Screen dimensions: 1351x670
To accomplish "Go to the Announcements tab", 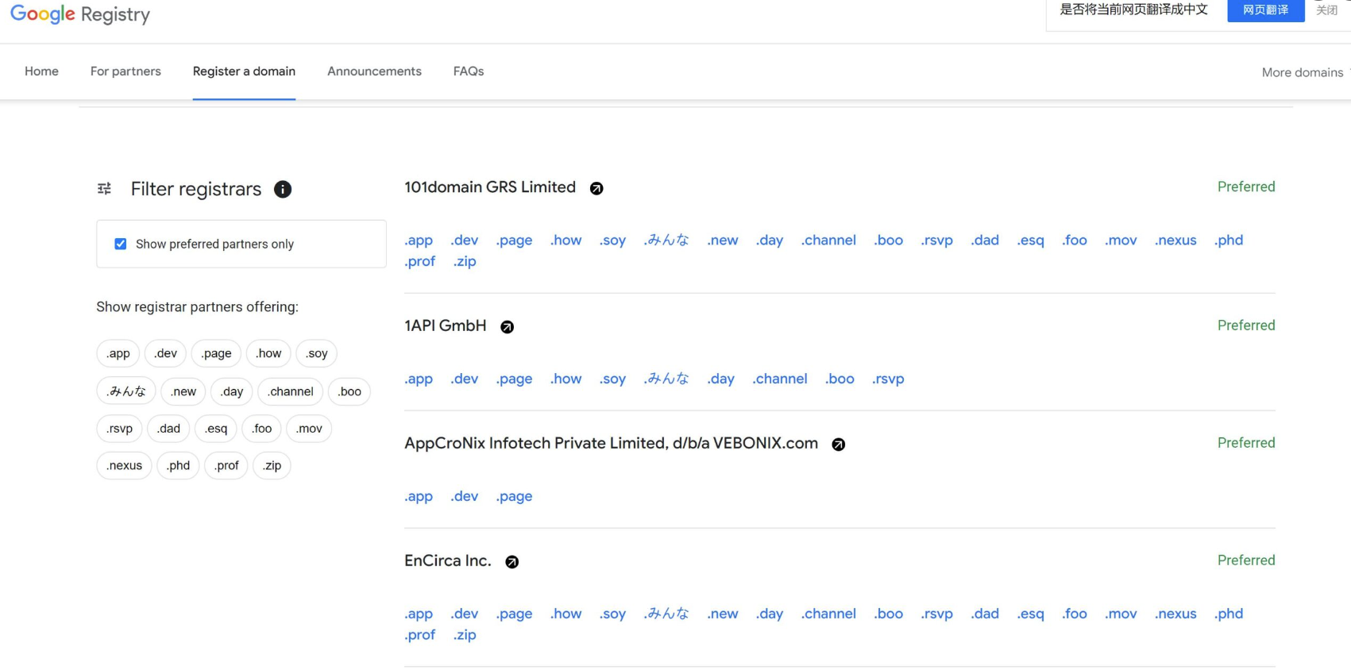I will point(374,71).
